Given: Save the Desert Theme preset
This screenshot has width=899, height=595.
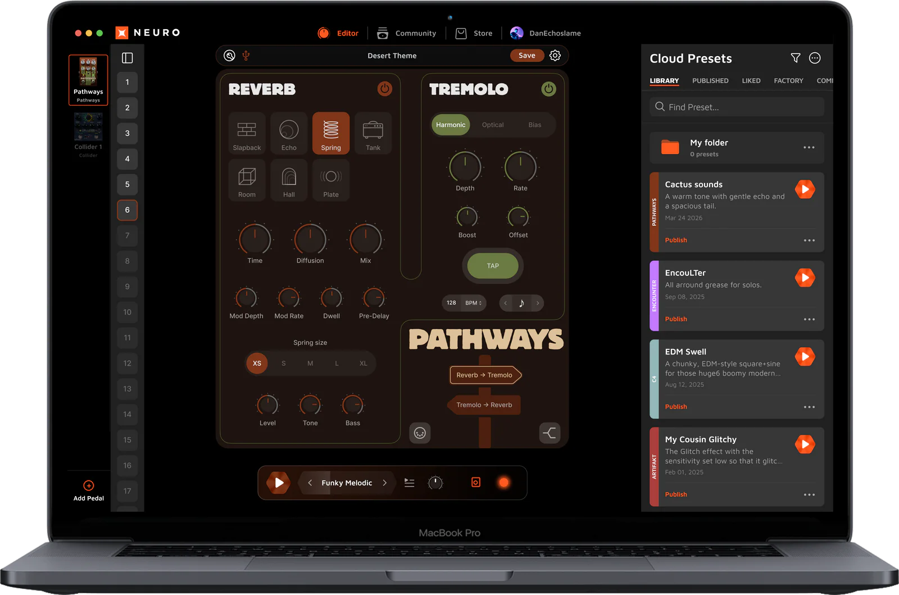Looking at the screenshot, I should point(526,56).
